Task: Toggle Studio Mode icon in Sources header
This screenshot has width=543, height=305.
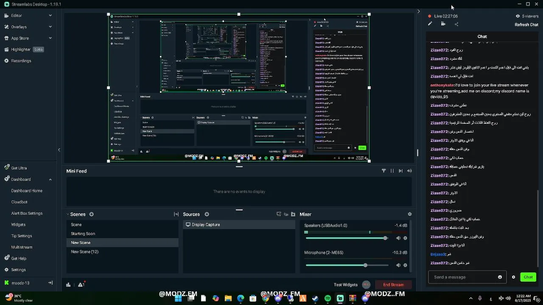Action: (279, 214)
